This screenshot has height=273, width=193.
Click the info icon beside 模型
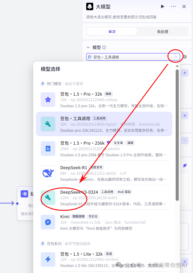click(x=104, y=47)
